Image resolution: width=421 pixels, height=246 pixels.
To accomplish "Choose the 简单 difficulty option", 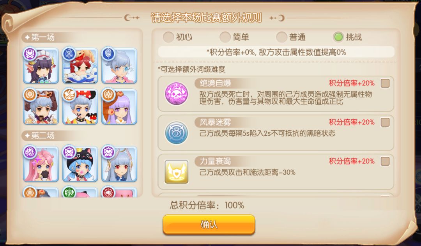I will [x=225, y=37].
